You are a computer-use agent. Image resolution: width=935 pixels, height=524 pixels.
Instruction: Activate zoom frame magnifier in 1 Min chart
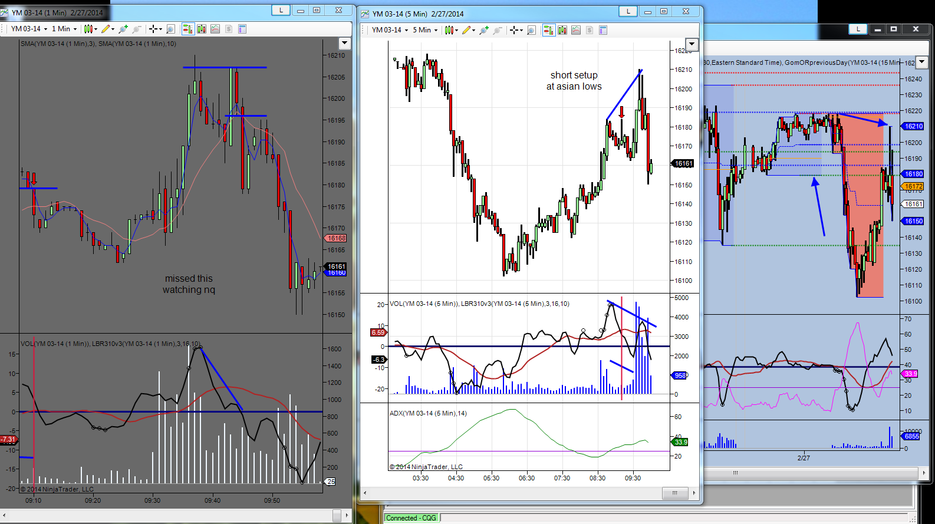[x=170, y=29]
